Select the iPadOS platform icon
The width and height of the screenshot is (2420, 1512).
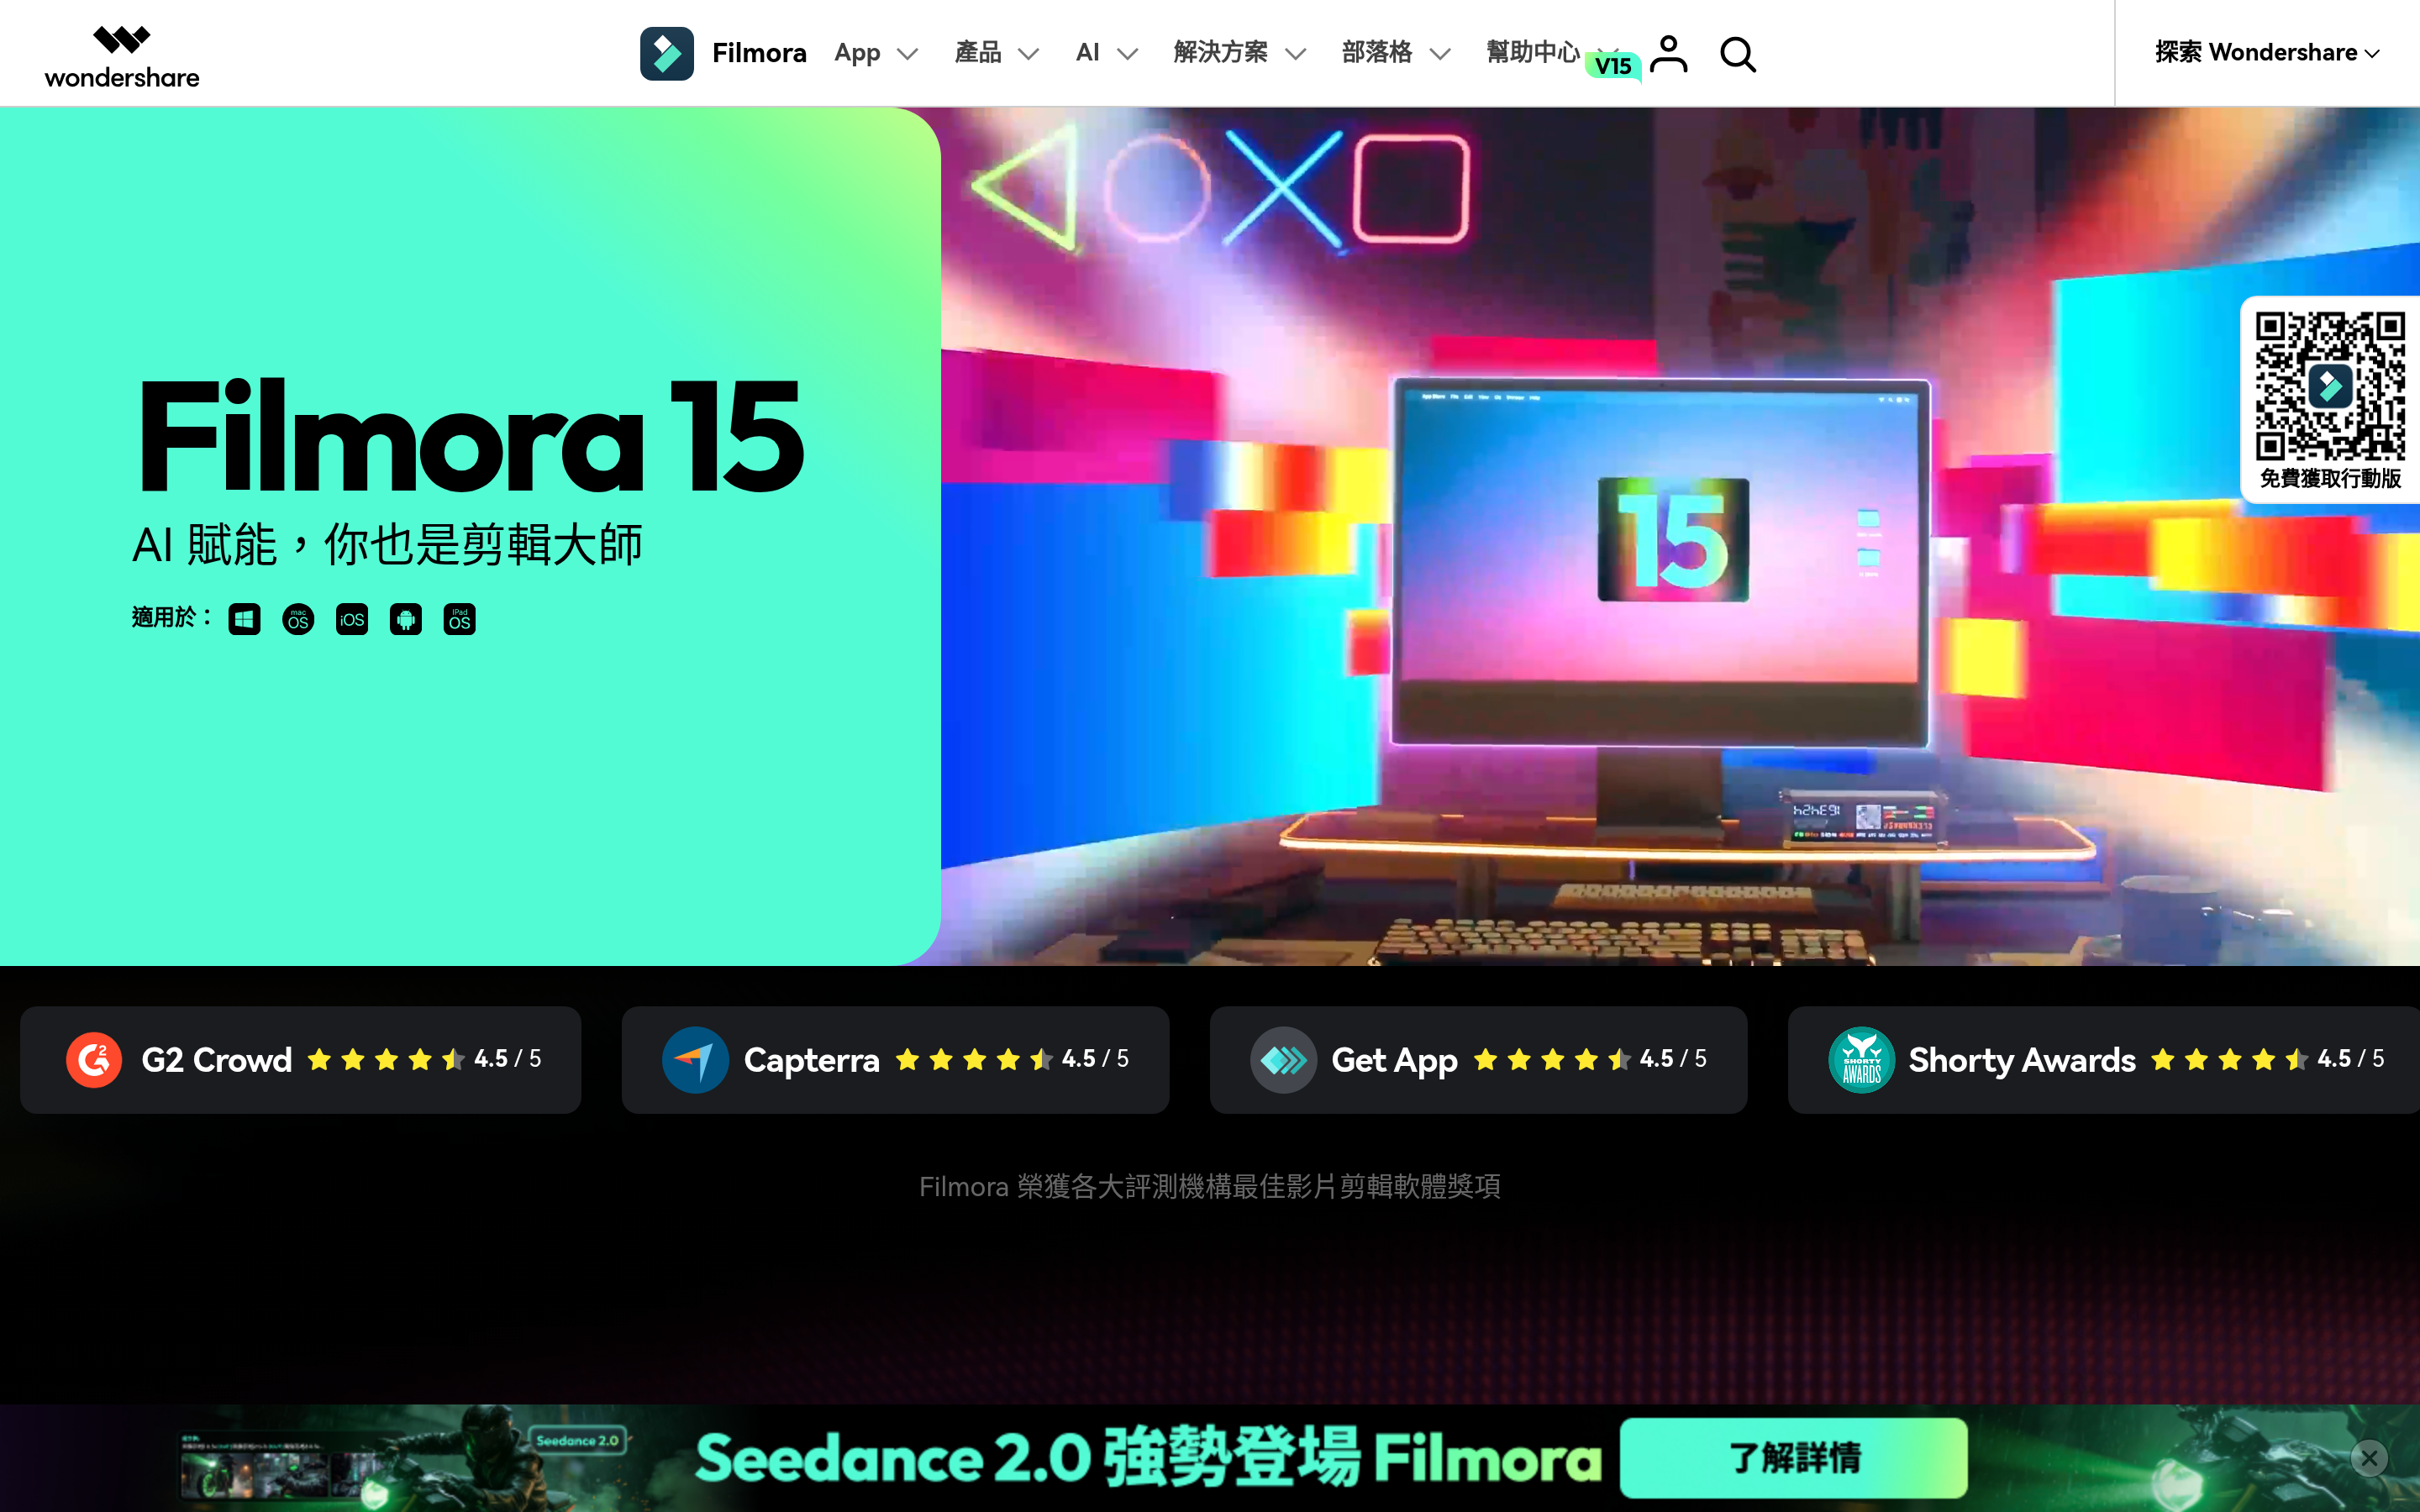(x=460, y=620)
